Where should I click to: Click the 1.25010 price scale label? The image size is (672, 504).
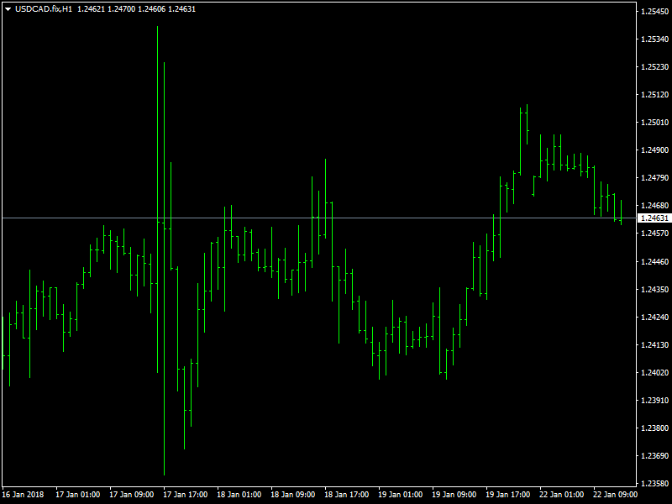(x=654, y=123)
